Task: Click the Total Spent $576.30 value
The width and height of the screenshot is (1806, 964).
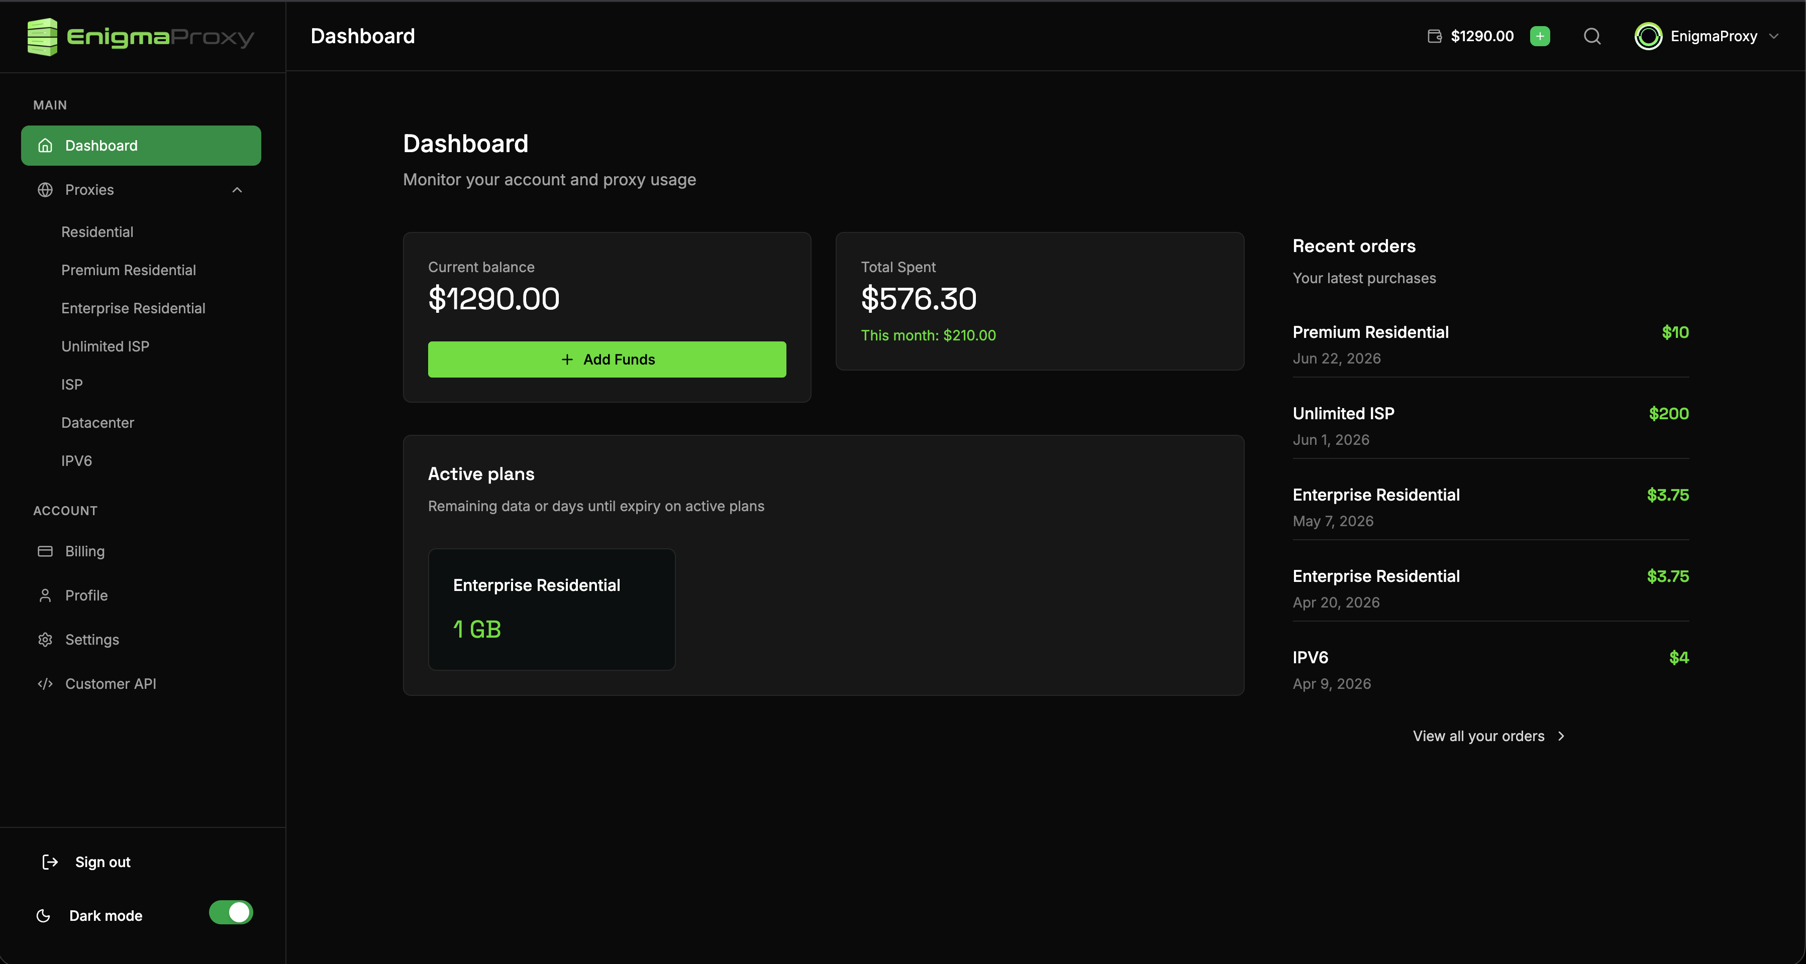Action: tap(919, 299)
